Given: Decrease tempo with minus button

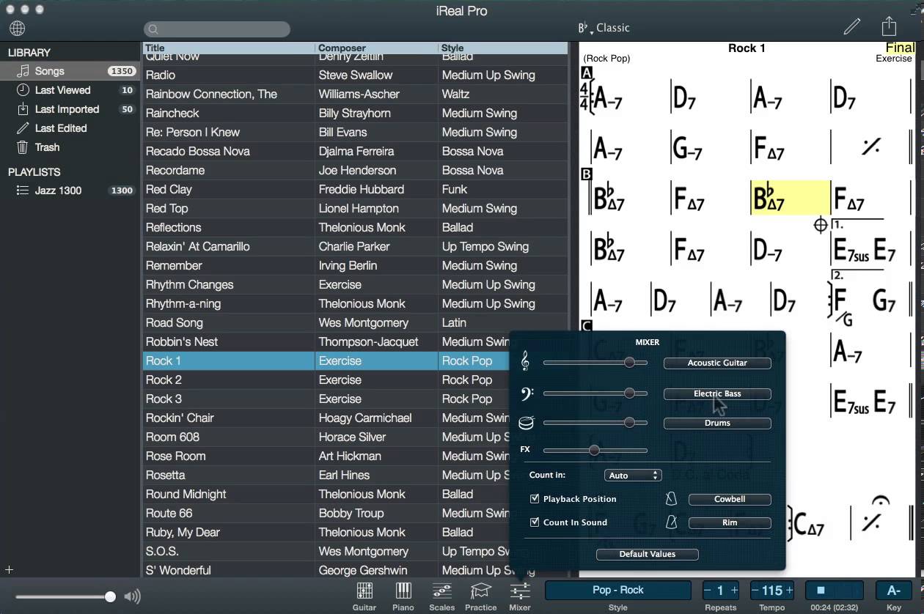Looking at the screenshot, I should click(755, 591).
